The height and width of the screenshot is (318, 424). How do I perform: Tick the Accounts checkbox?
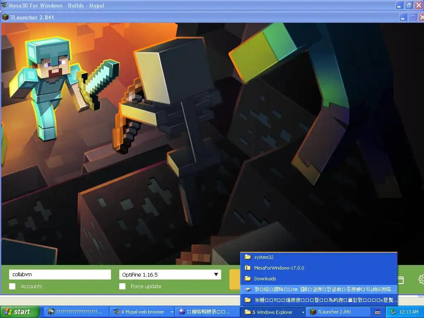[12, 287]
